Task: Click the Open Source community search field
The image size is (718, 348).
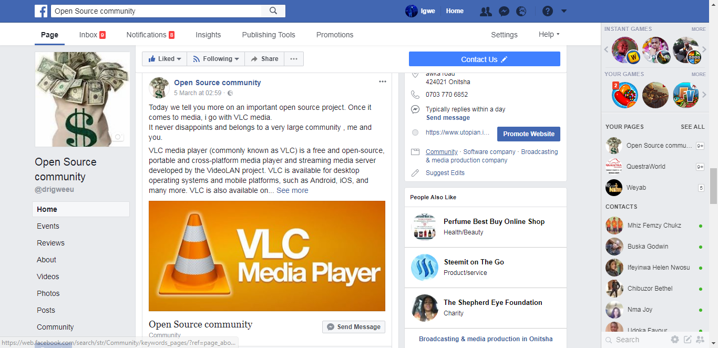Action: 156,11
